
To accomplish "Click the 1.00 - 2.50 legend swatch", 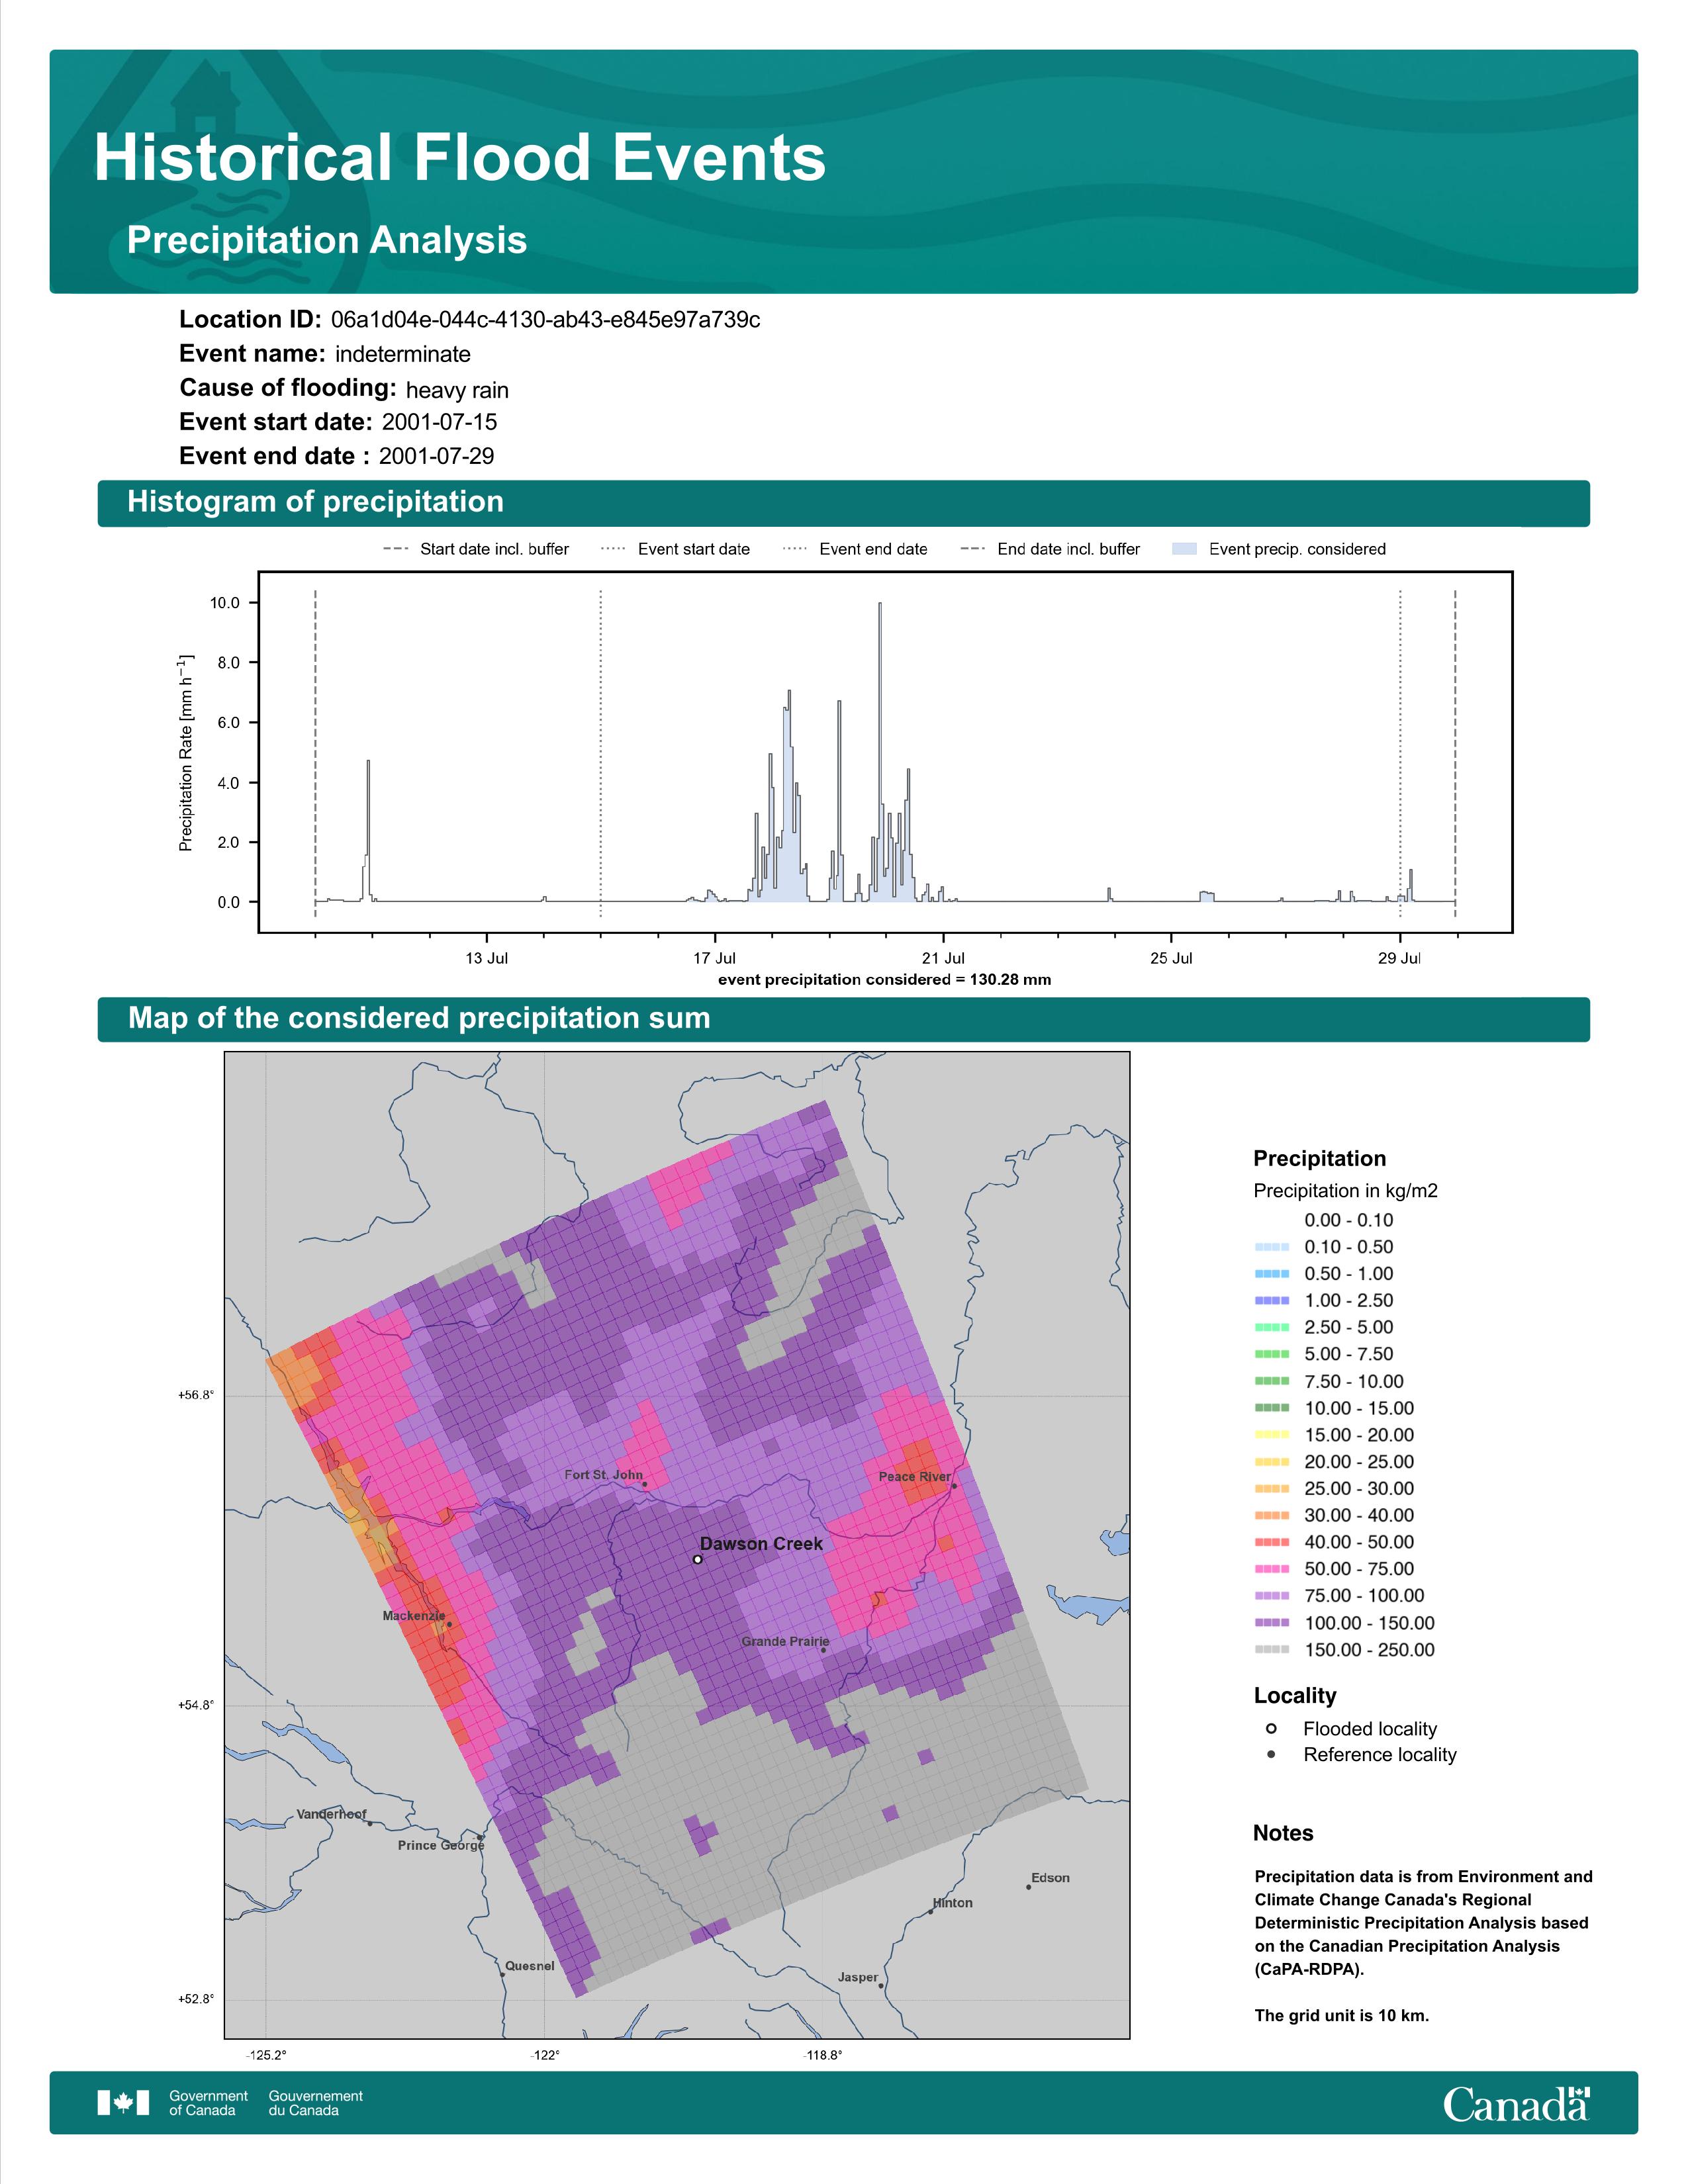I will [x=1272, y=1301].
